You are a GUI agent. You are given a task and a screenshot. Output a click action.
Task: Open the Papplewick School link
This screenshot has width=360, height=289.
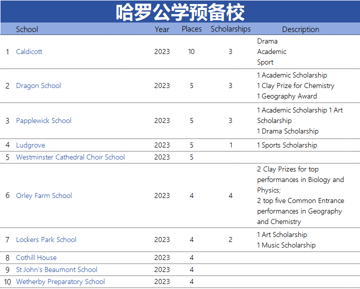click(x=43, y=120)
